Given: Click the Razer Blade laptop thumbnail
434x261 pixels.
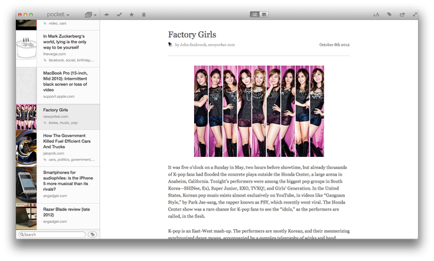Looking at the screenshot, I should [26, 216].
